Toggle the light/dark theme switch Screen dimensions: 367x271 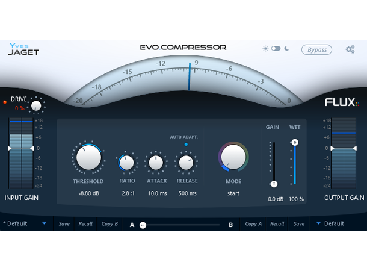[276, 49]
